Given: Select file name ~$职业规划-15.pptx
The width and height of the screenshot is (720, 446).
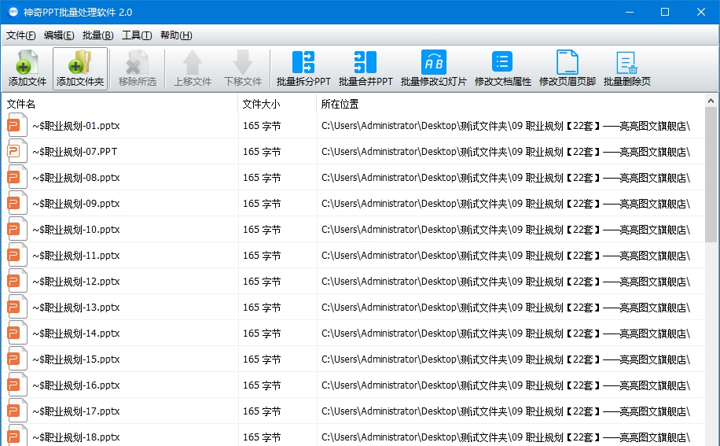Looking at the screenshot, I should (x=76, y=359).
